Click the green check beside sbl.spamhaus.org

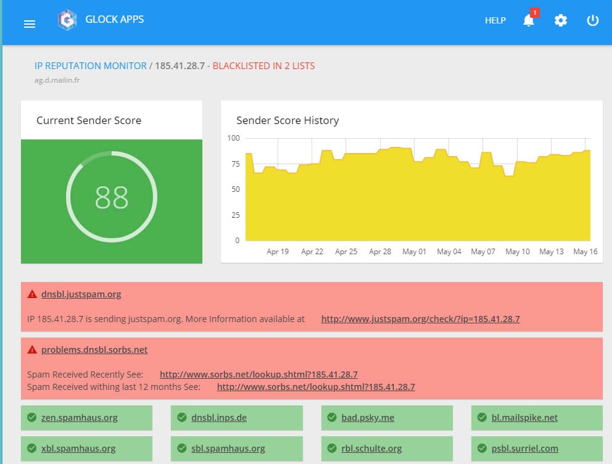(x=182, y=448)
